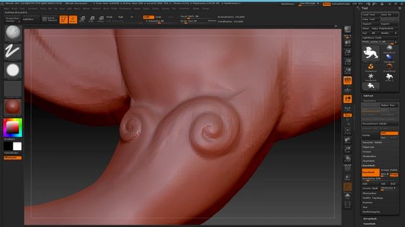Click the Quick Sketch icon

49,19
